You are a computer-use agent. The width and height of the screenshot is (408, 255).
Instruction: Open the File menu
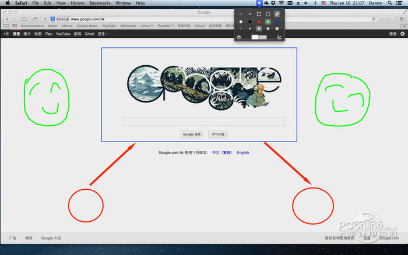[x=36, y=3]
